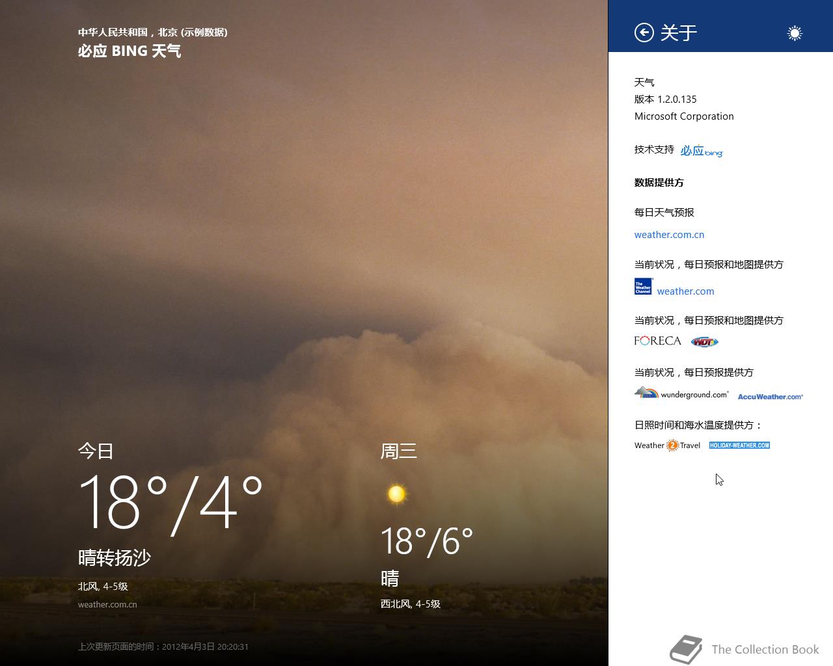This screenshot has height=666, width=833.
Task: Click the Weather2Travel logo
Action: pos(668,446)
